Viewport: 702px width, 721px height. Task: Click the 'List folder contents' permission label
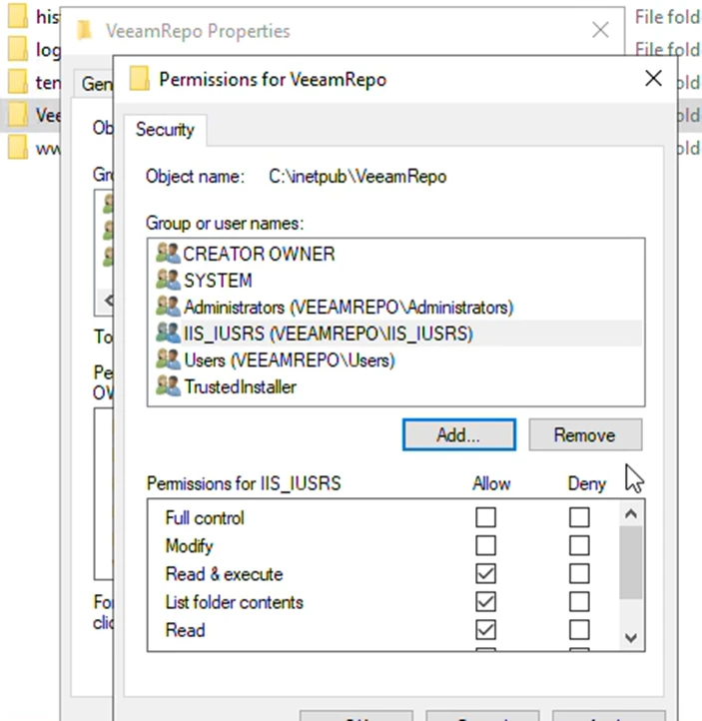tap(234, 602)
